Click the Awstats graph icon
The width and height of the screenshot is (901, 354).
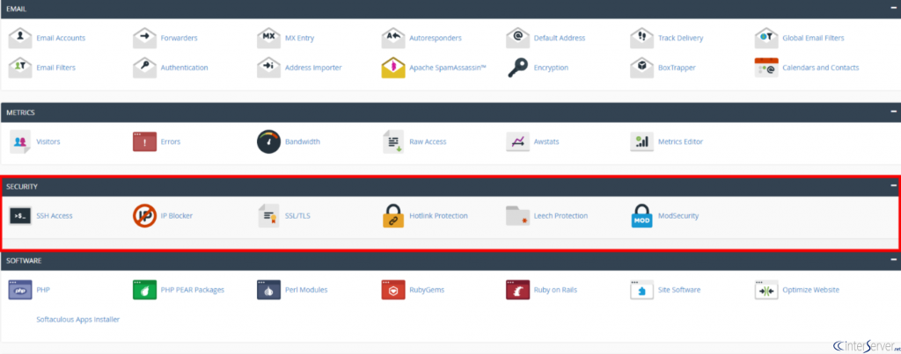pyautogui.click(x=517, y=141)
